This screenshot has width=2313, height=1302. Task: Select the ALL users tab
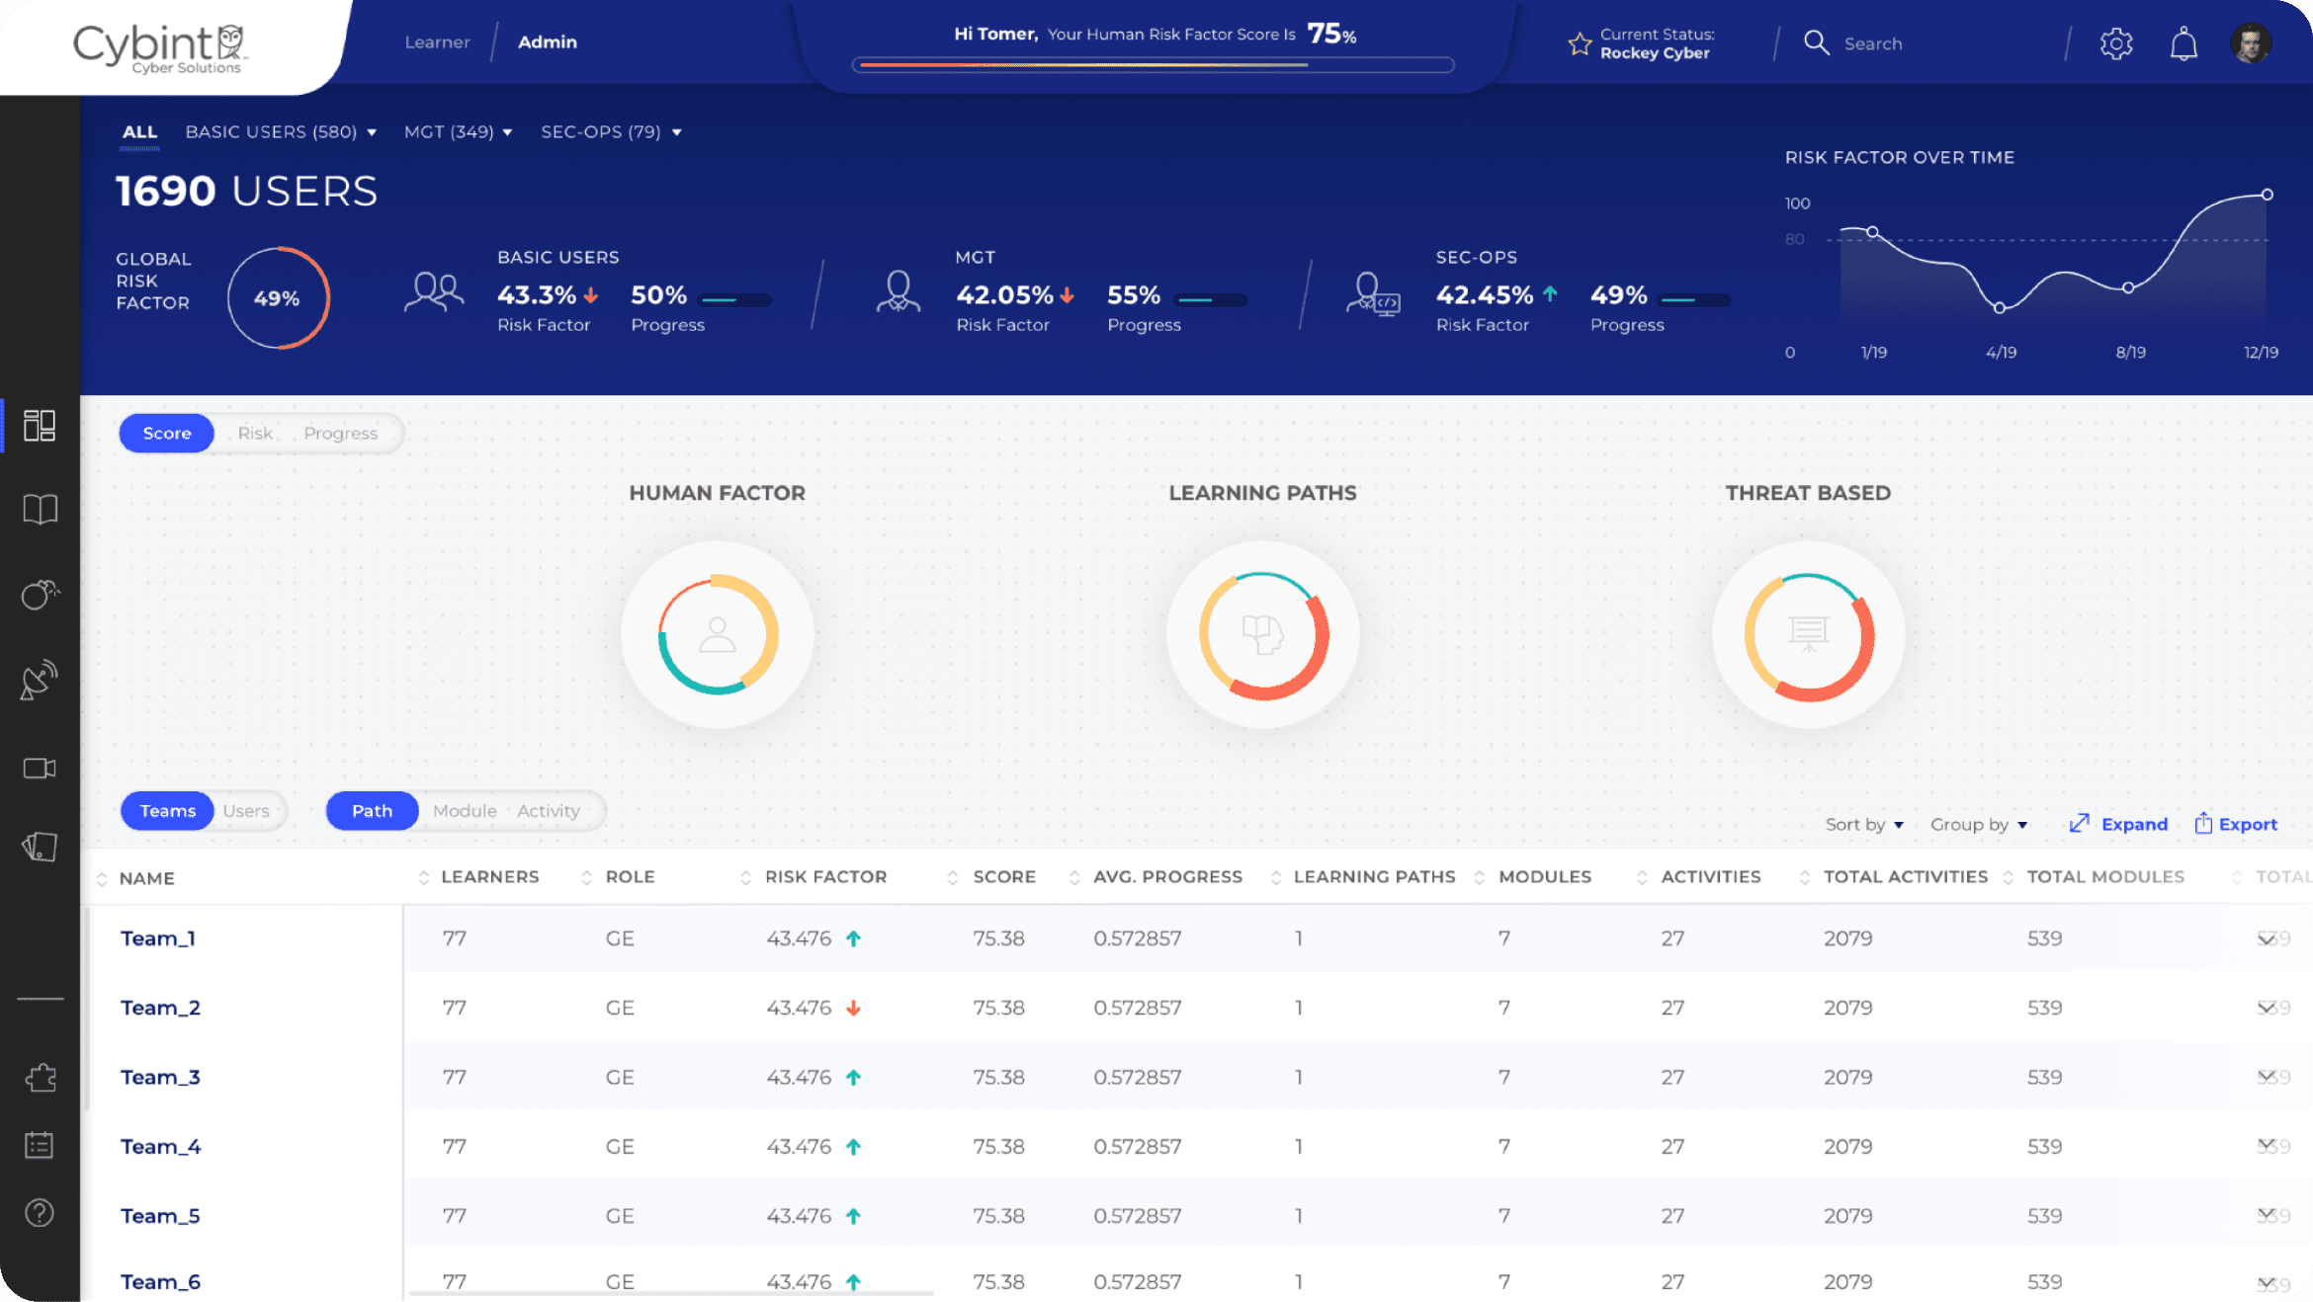pos(139,131)
